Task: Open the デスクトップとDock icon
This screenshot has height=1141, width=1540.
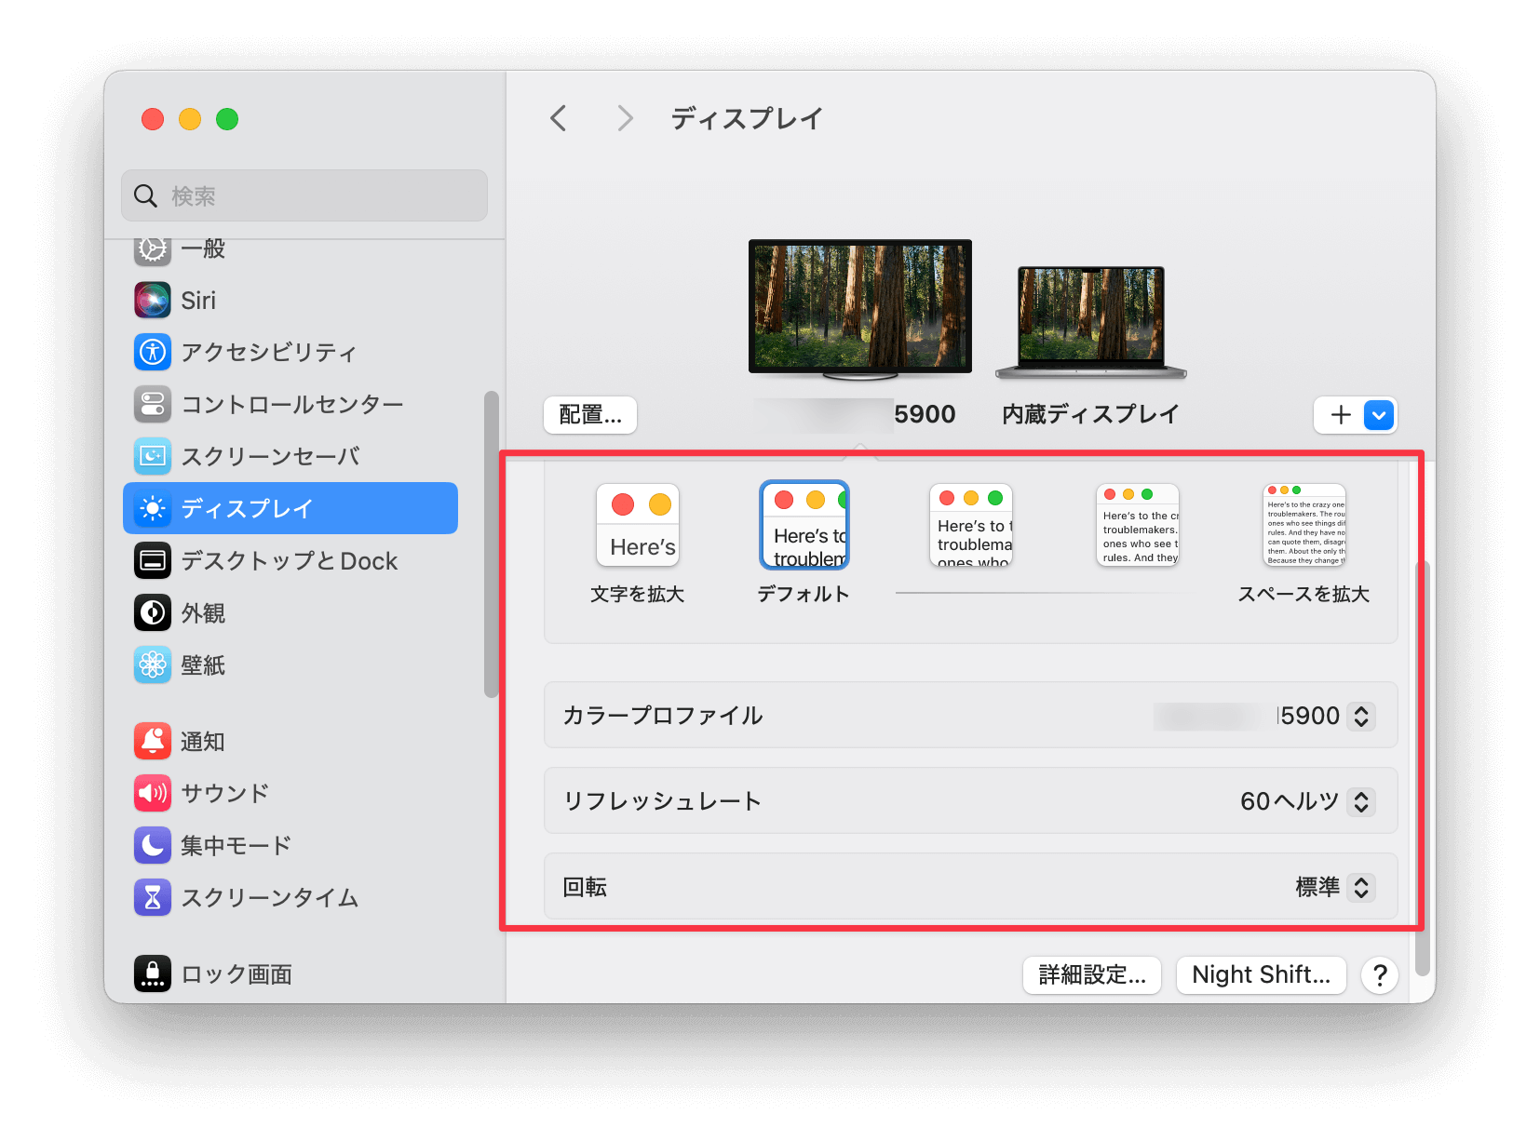Action: pyautogui.click(x=153, y=560)
